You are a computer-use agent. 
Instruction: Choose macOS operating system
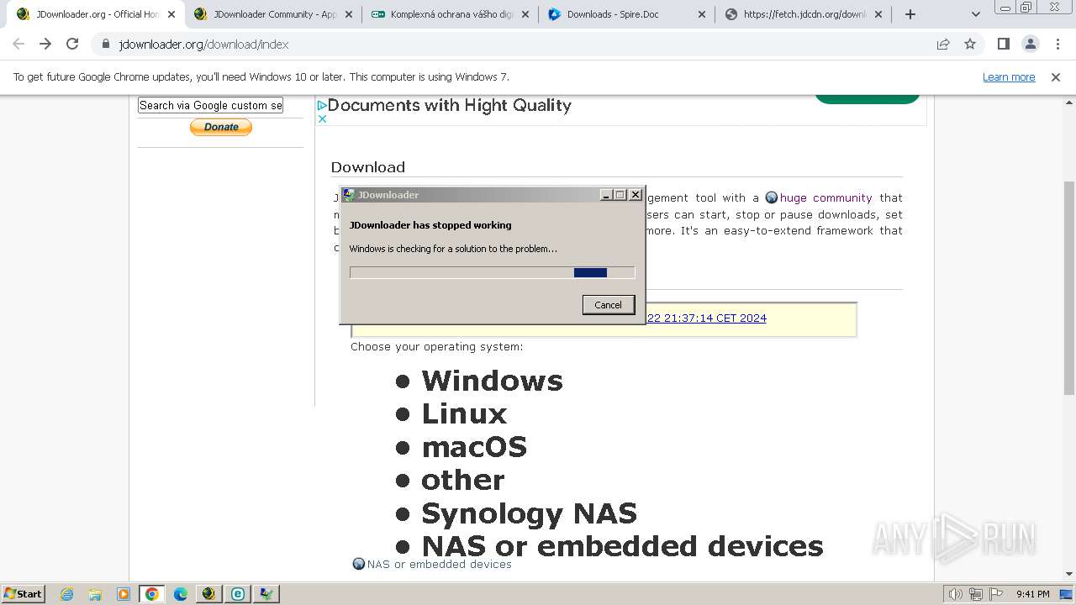click(x=474, y=447)
